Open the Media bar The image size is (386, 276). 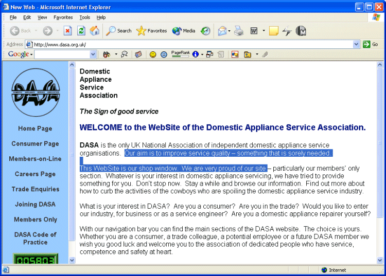(184, 31)
